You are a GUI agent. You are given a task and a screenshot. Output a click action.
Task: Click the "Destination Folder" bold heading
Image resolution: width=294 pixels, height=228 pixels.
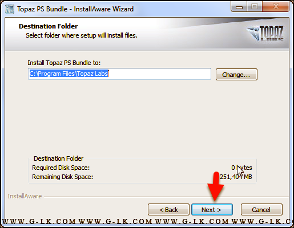[48, 26]
